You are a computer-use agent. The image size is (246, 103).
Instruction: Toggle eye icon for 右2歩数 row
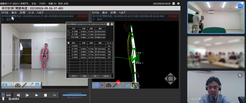tap(68, 34)
